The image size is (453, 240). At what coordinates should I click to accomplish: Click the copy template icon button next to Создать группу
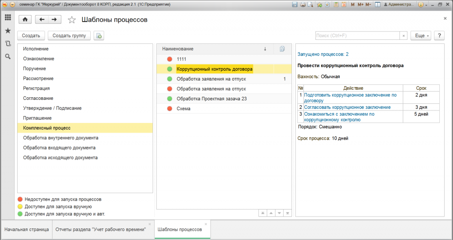[99, 36]
